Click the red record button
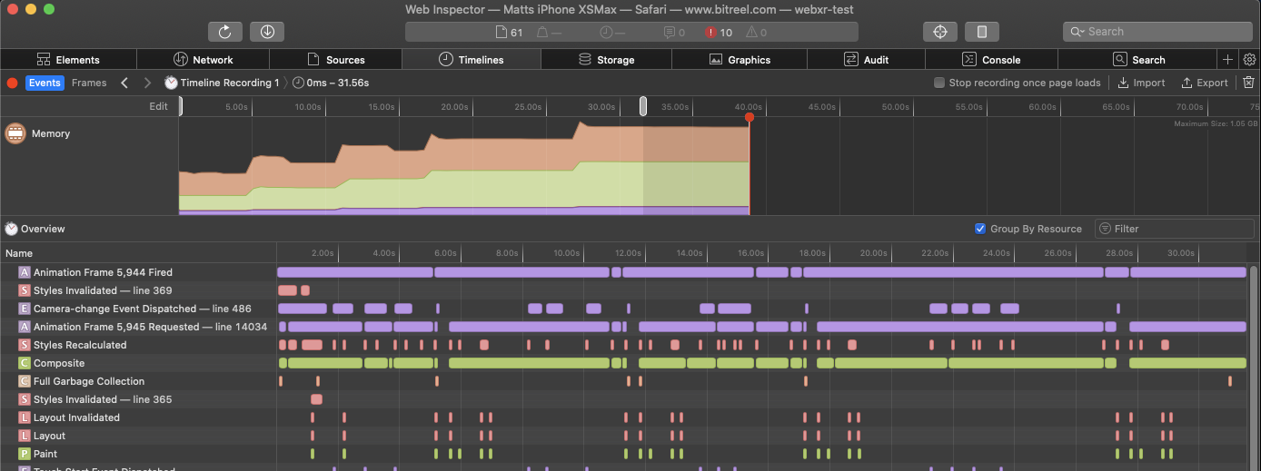The image size is (1261, 471). point(13,83)
